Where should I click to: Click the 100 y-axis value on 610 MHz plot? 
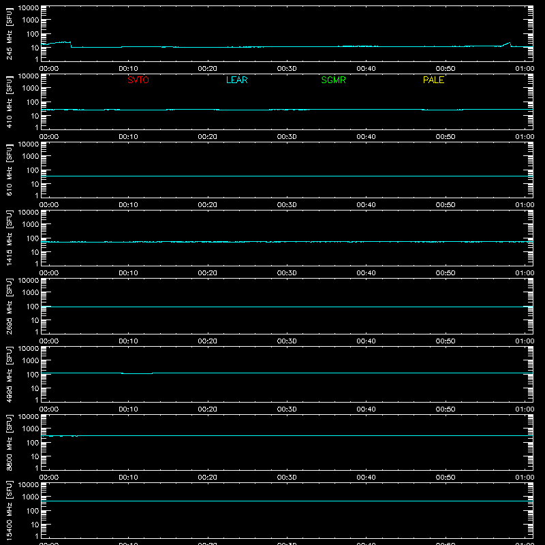point(33,170)
